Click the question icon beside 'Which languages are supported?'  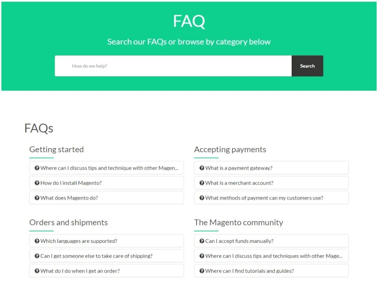(x=37, y=241)
